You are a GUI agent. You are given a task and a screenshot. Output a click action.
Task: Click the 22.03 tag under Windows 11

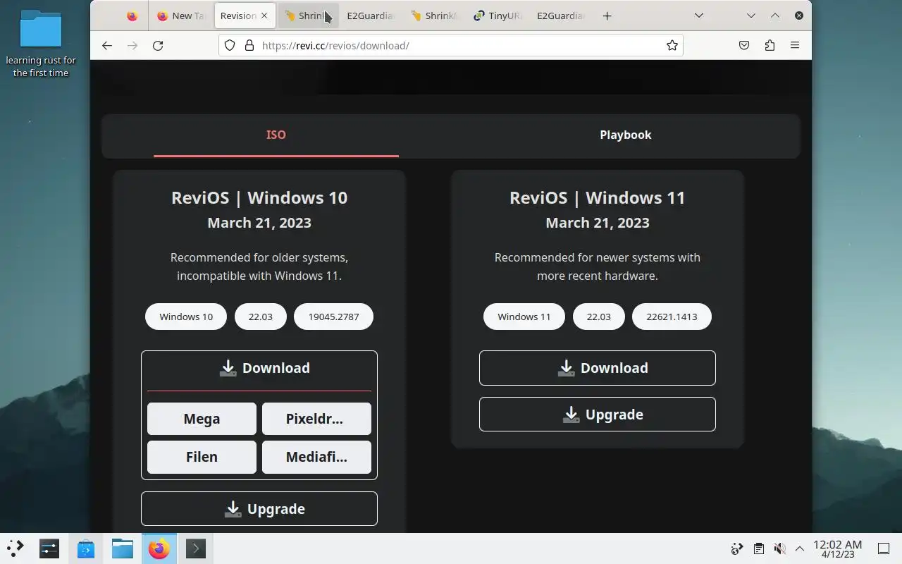(598, 317)
